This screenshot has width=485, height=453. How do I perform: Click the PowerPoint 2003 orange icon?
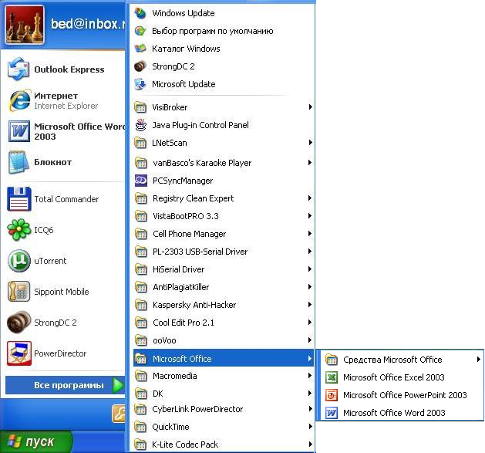pyautogui.click(x=332, y=395)
